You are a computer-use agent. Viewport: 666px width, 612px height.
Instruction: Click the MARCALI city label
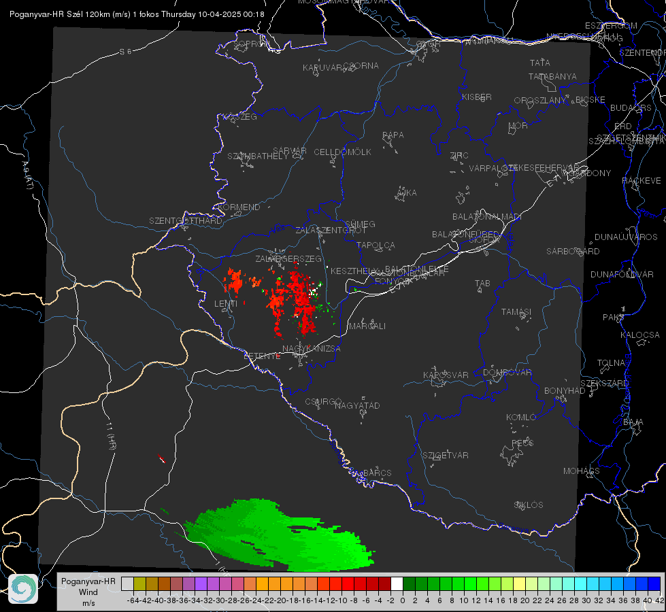point(367,326)
